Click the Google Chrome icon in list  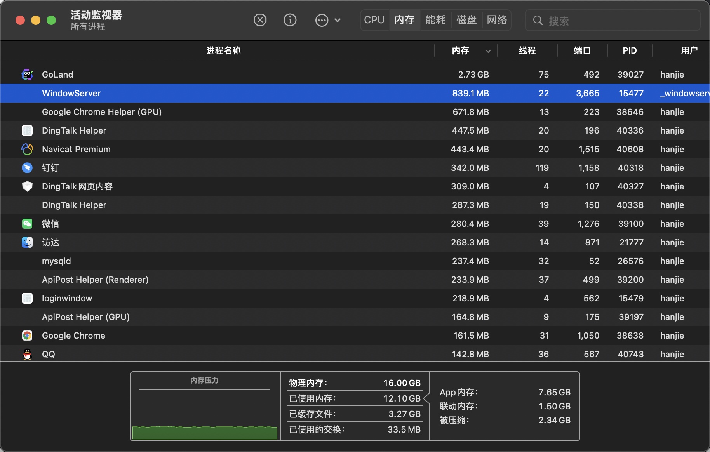(x=27, y=336)
